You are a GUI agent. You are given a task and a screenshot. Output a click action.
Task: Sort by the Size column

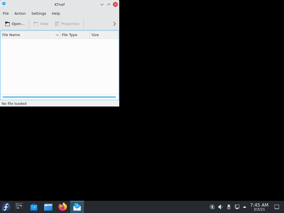[x=104, y=35]
